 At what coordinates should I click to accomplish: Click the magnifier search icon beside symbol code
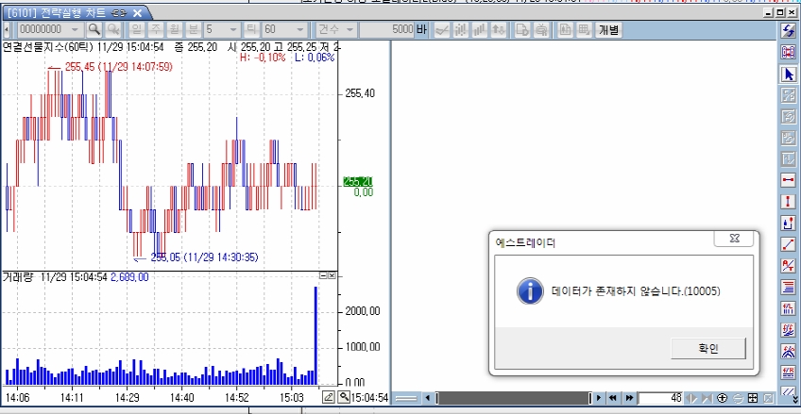[94, 29]
